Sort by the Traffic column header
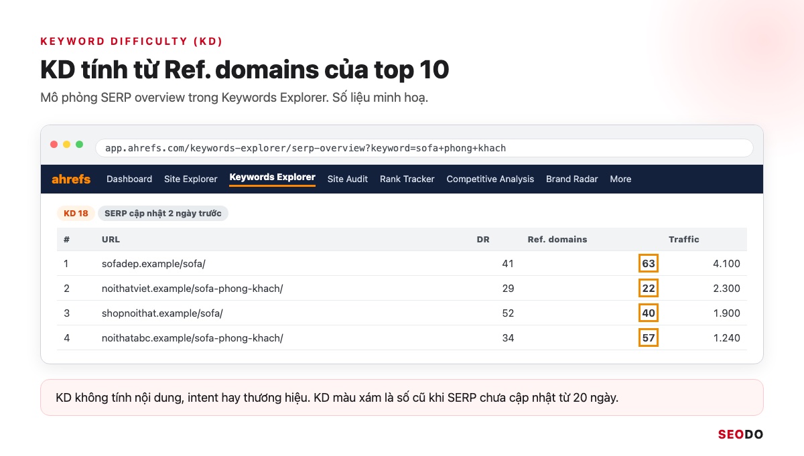Image resolution: width=804 pixels, height=456 pixels. tap(684, 239)
